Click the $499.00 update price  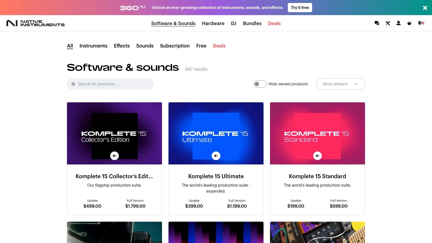click(x=92, y=206)
